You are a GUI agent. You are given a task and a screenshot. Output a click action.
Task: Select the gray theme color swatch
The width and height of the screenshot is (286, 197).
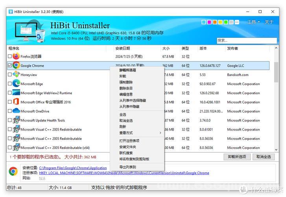[231, 22]
